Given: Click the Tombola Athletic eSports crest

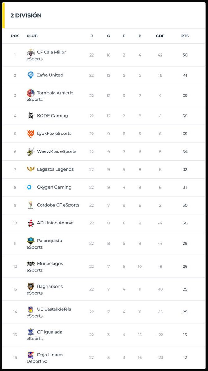Looking at the screenshot, I should [x=31, y=93].
